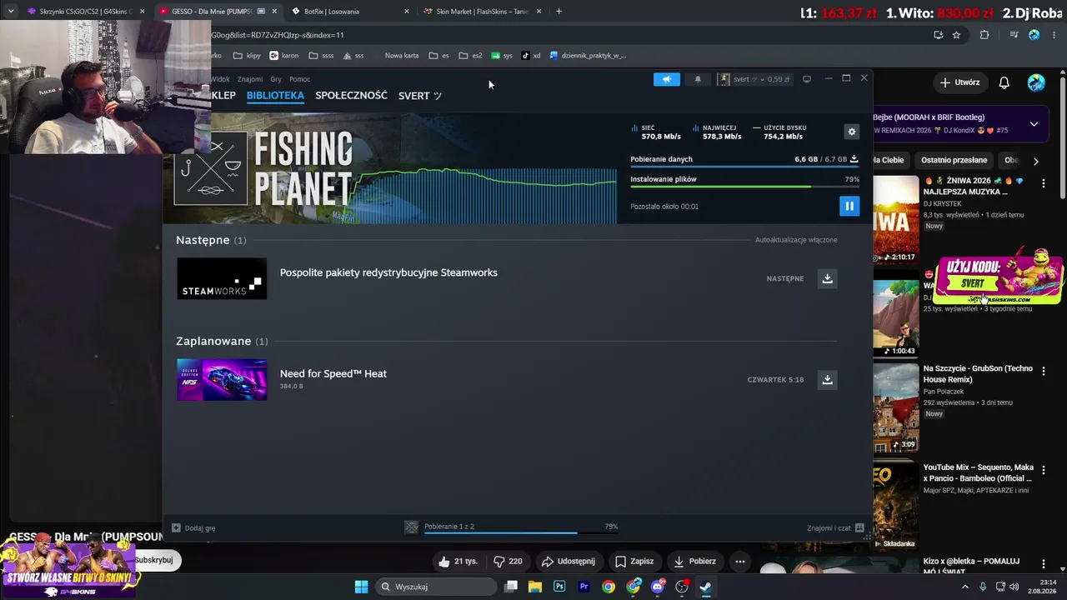
Task: Open Na Szczycie GrubSon video thumbnail
Action: pyautogui.click(x=895, y=407)
